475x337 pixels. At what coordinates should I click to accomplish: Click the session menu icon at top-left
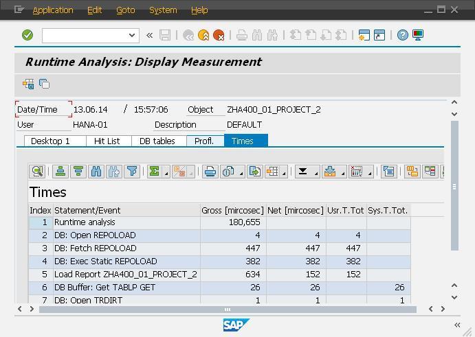point(19,10)
